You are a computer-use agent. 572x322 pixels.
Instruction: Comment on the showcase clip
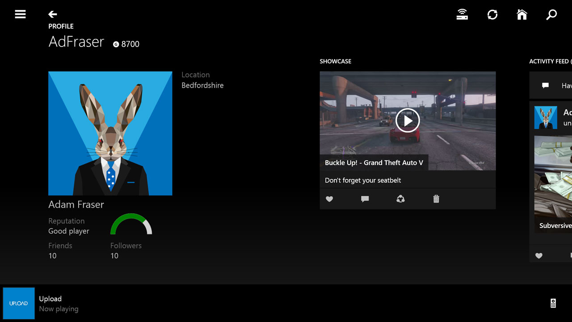pos(365,199)
